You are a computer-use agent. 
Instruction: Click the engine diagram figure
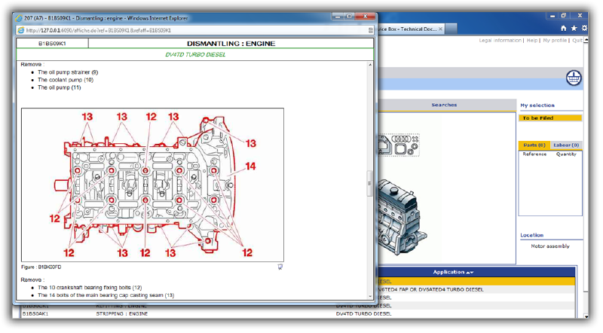point(153,185)
